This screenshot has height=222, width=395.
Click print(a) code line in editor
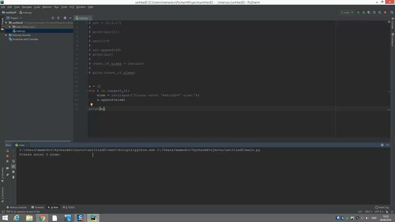point(97,109)
